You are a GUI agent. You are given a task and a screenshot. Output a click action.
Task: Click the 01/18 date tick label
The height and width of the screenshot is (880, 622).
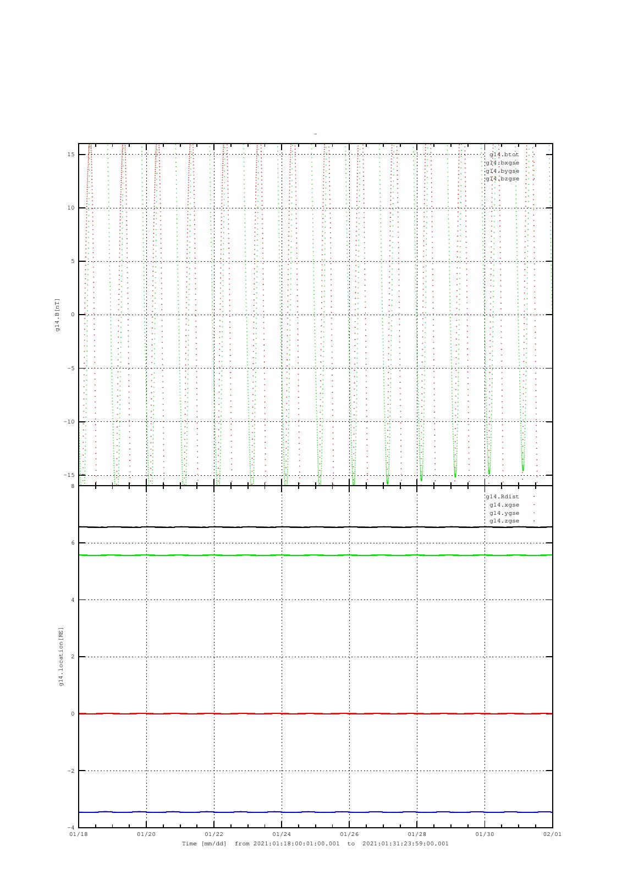(x=79, y=834)
